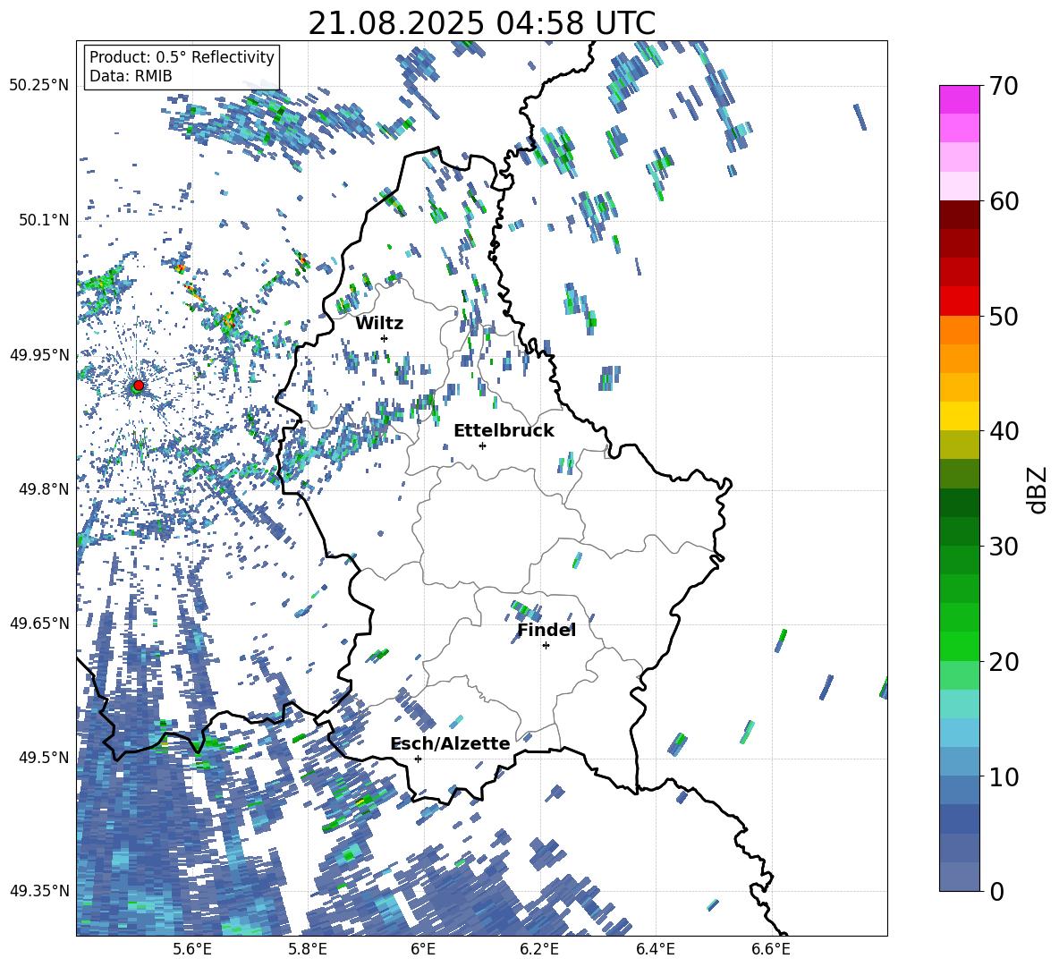
Task: Click the latitude label 49.35°N
Action: pos(39,891)
